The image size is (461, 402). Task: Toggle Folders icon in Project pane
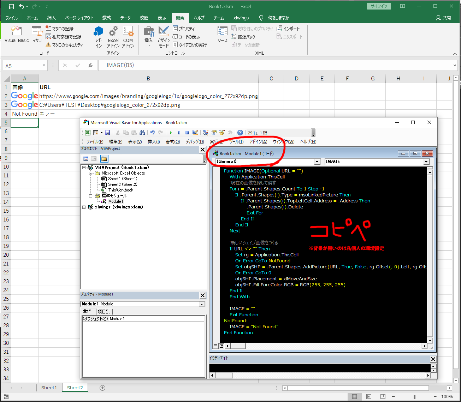pyautogui.click(x=104, y=159)
